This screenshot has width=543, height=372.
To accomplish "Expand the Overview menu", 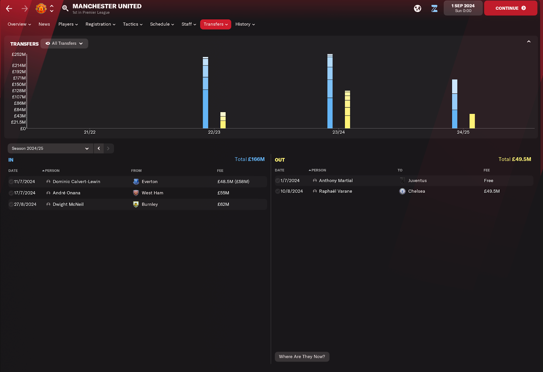I will coord(19,24).
